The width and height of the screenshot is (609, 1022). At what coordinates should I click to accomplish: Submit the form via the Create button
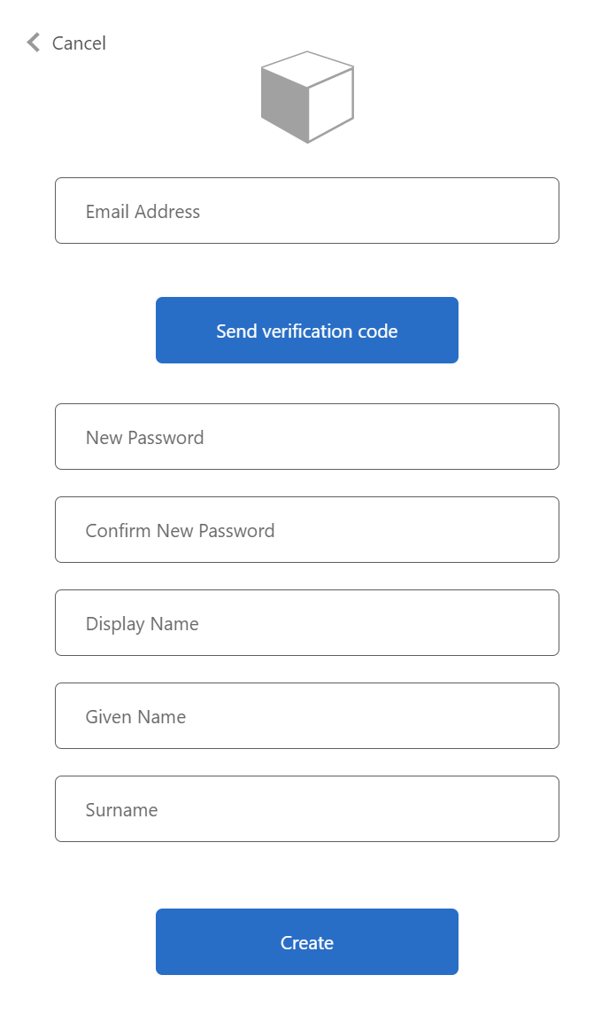[x=307, y=942]
